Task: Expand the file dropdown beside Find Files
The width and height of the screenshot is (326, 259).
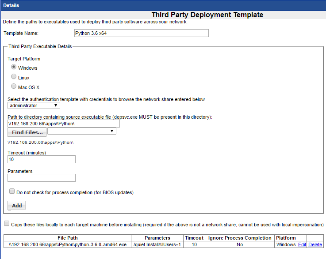Action: 81,131
